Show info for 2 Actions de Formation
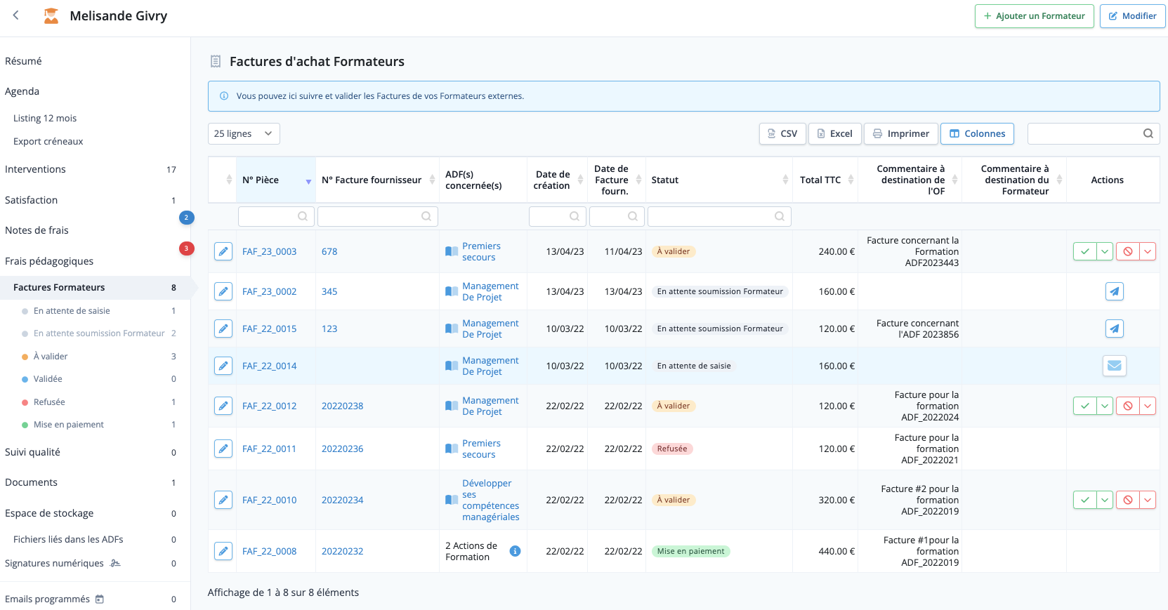1168x610 pixels. point(515,551)
